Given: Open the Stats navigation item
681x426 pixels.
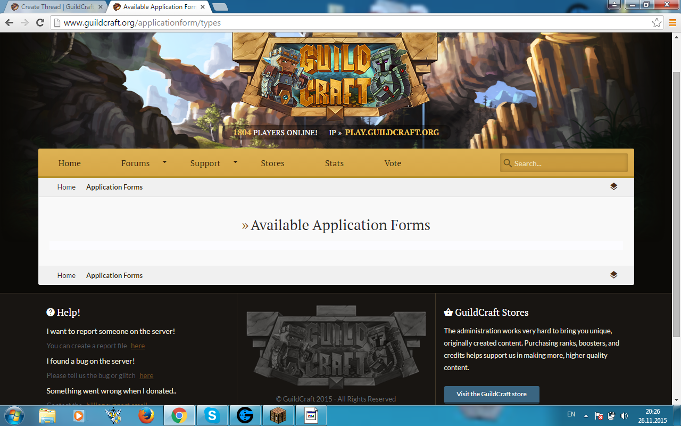Looking at the screenshot, I should tap(334, 163).
